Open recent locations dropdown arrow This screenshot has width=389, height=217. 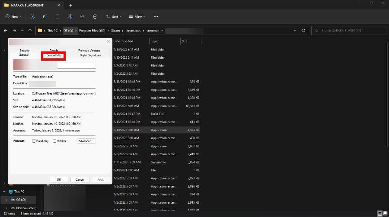[x=22, y=31]
